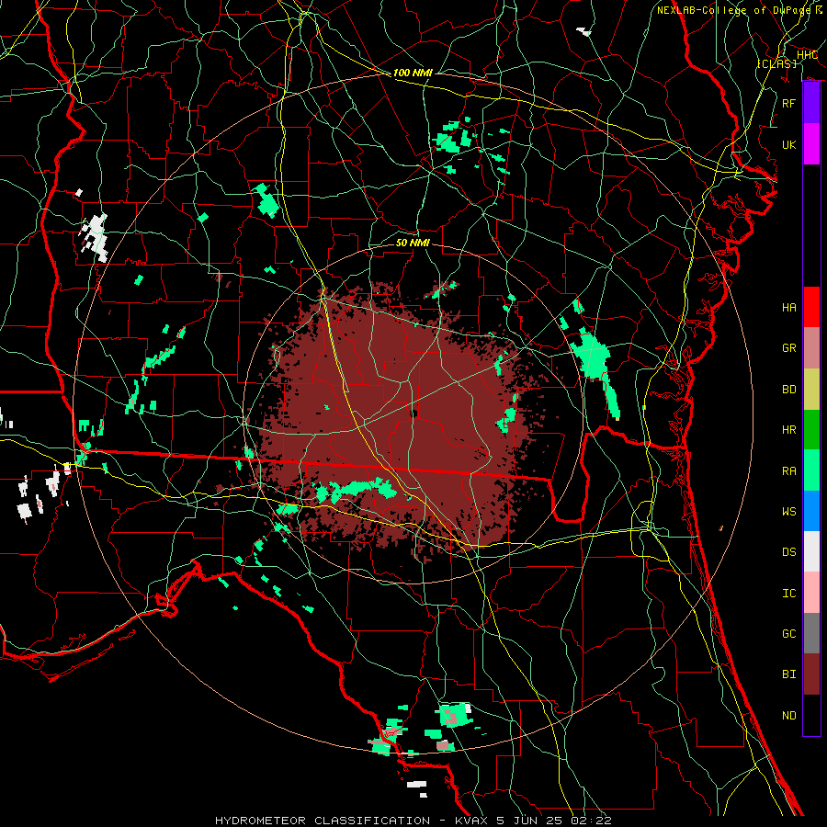Click the HHC product label

point(807,55)
